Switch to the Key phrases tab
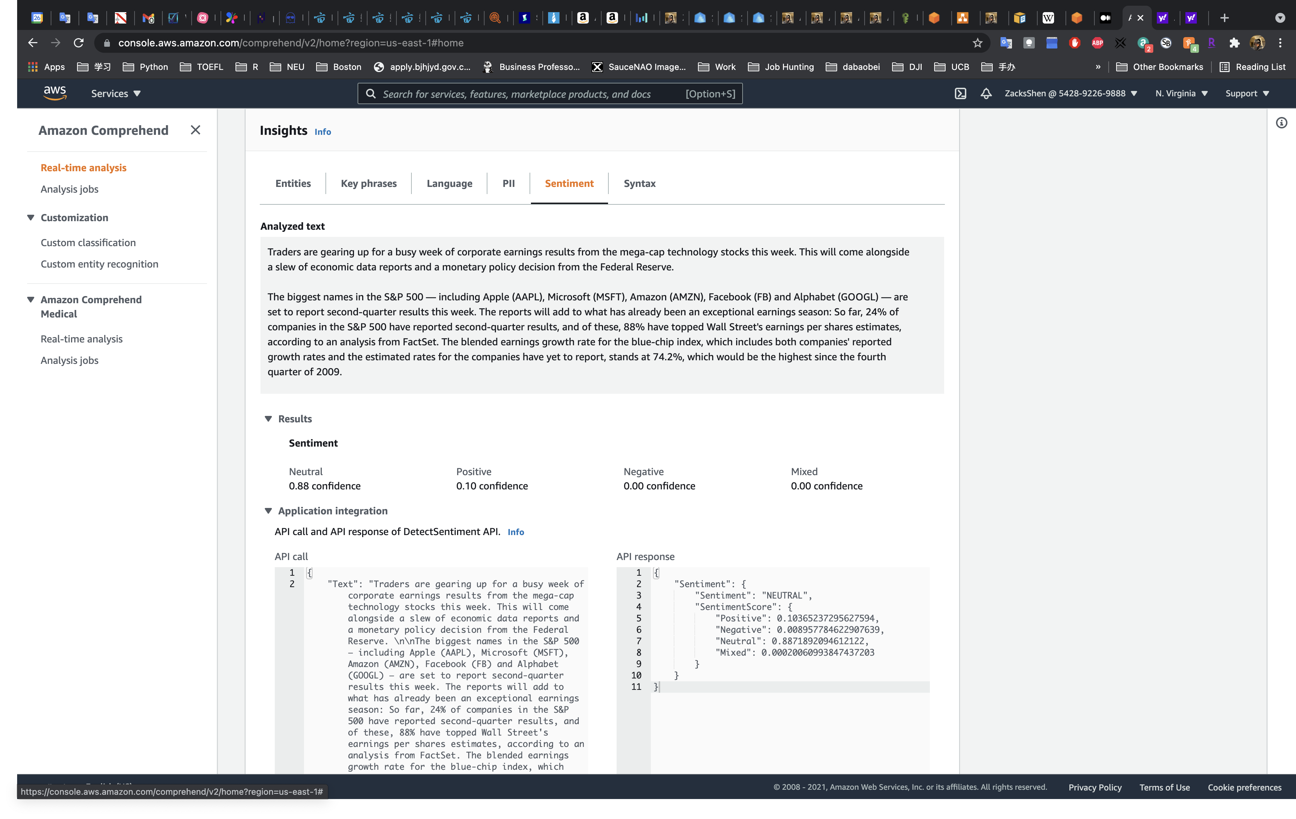The height and width of the screenshot is (819, 1296). point(369,183)
